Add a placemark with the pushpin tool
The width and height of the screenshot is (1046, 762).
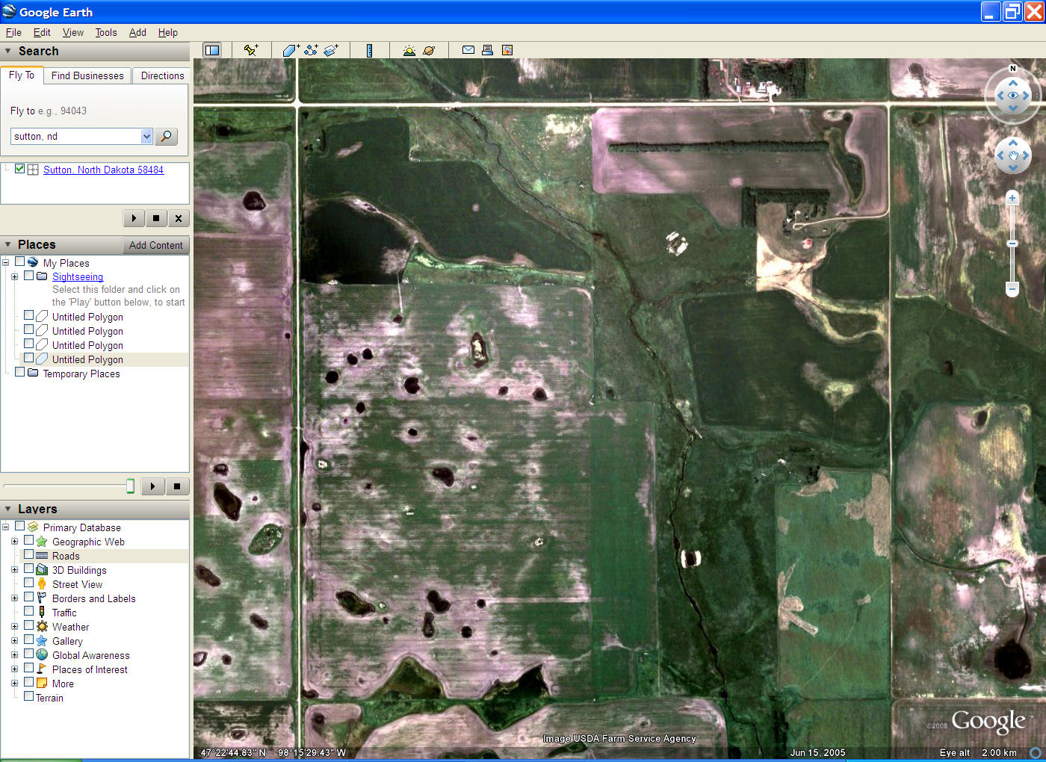(251, 50)
